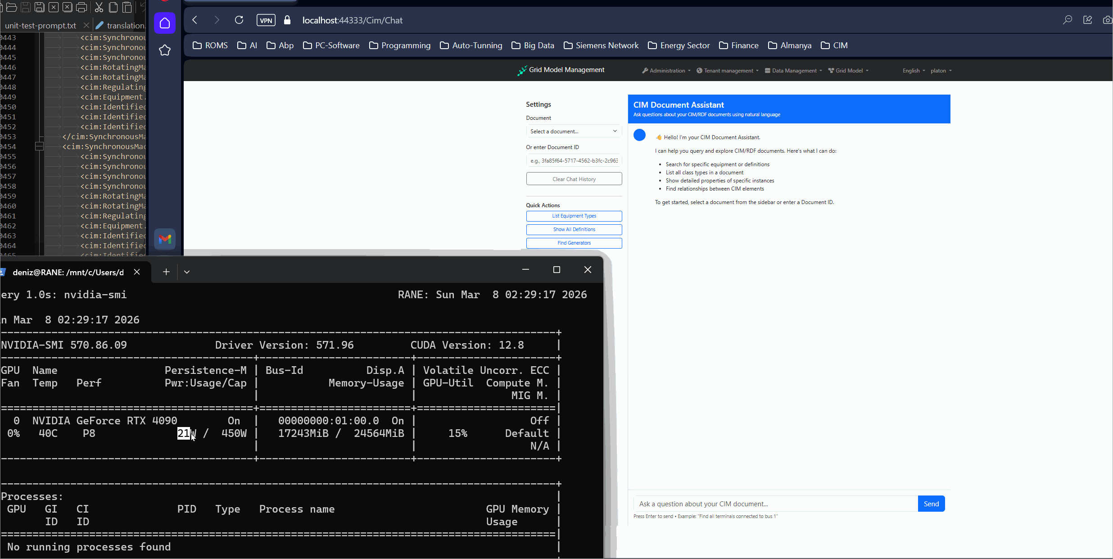Bookmark the page using the star icon
The image size is (1113, 559).
tap(165, 50)
